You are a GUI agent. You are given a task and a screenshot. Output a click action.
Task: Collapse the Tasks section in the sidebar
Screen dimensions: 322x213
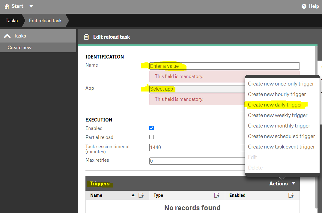click(7, 36)
